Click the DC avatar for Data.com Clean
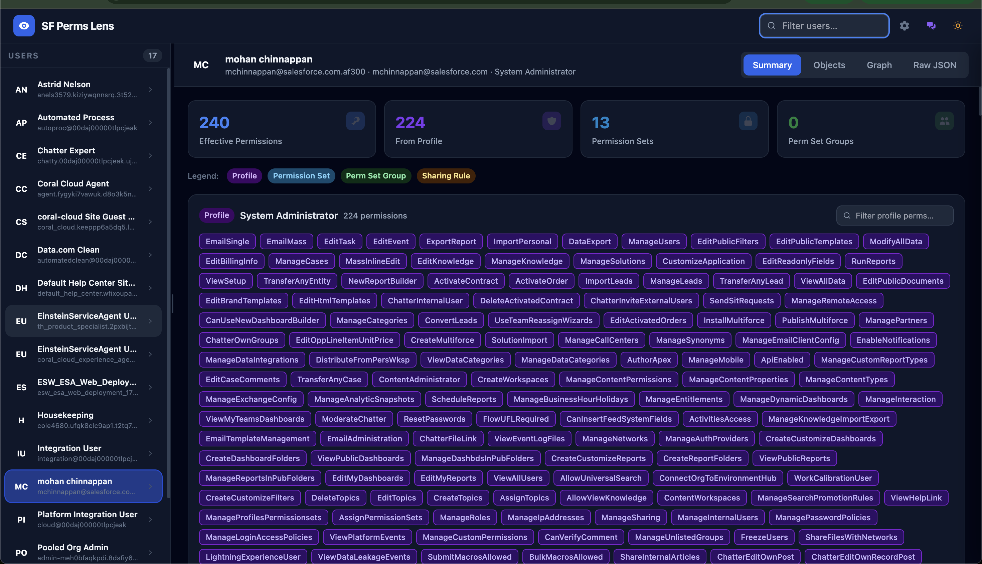 pyautogui.click(x=21, y=255)
